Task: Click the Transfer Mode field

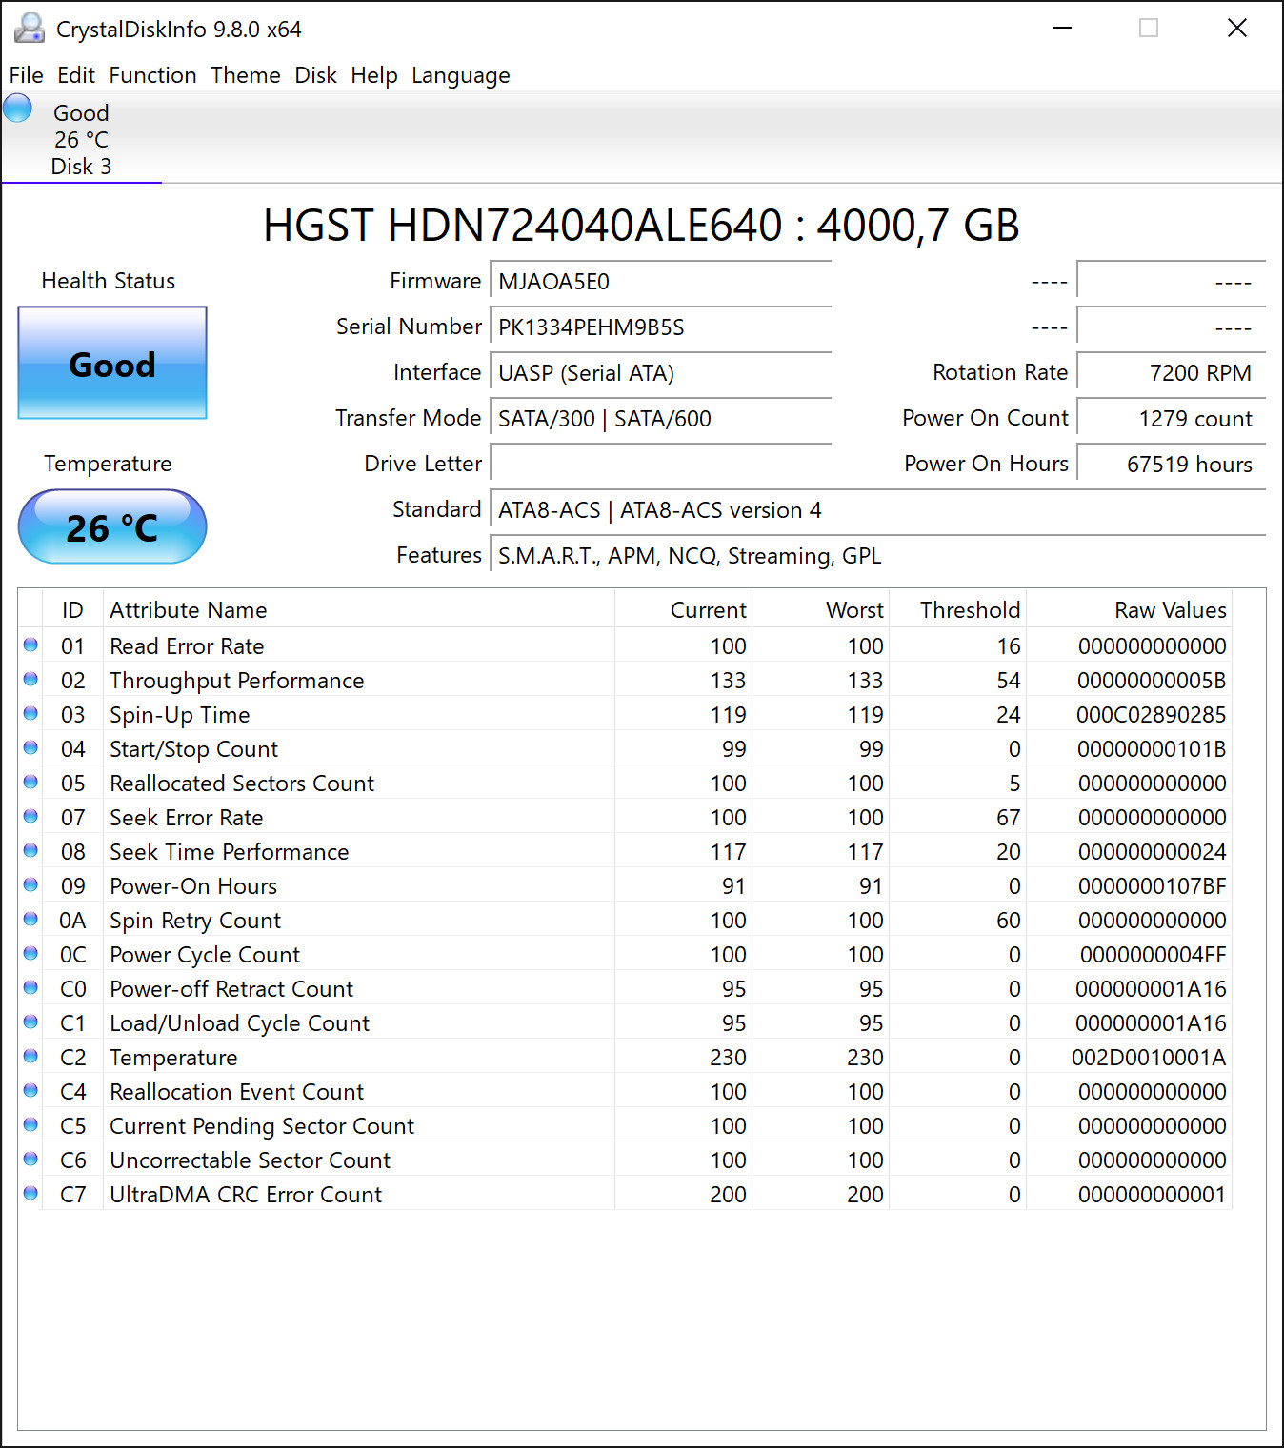Action: tap(661, 419)
